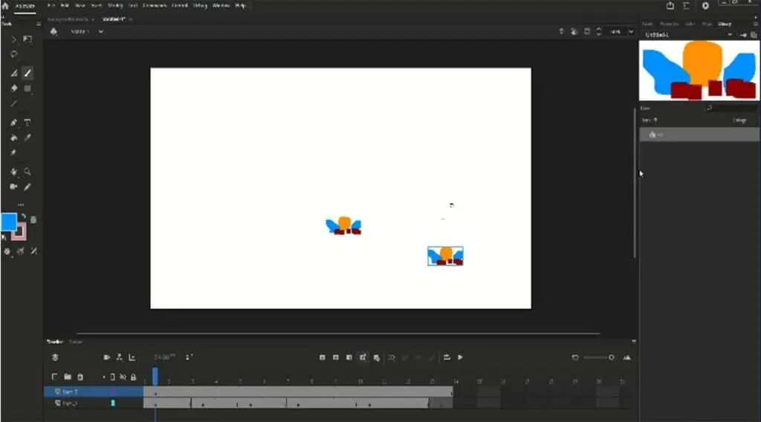The height and width of the screenshot is (422, 761).
Task: Toggle the timeline camera layer
Action: pos(106,357)
